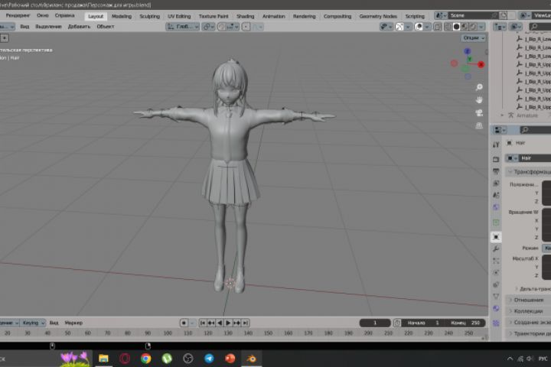Toggle X-ray mode in viewport header
Image resolution: width=551 pixels, height=367 pixels.
438,27
